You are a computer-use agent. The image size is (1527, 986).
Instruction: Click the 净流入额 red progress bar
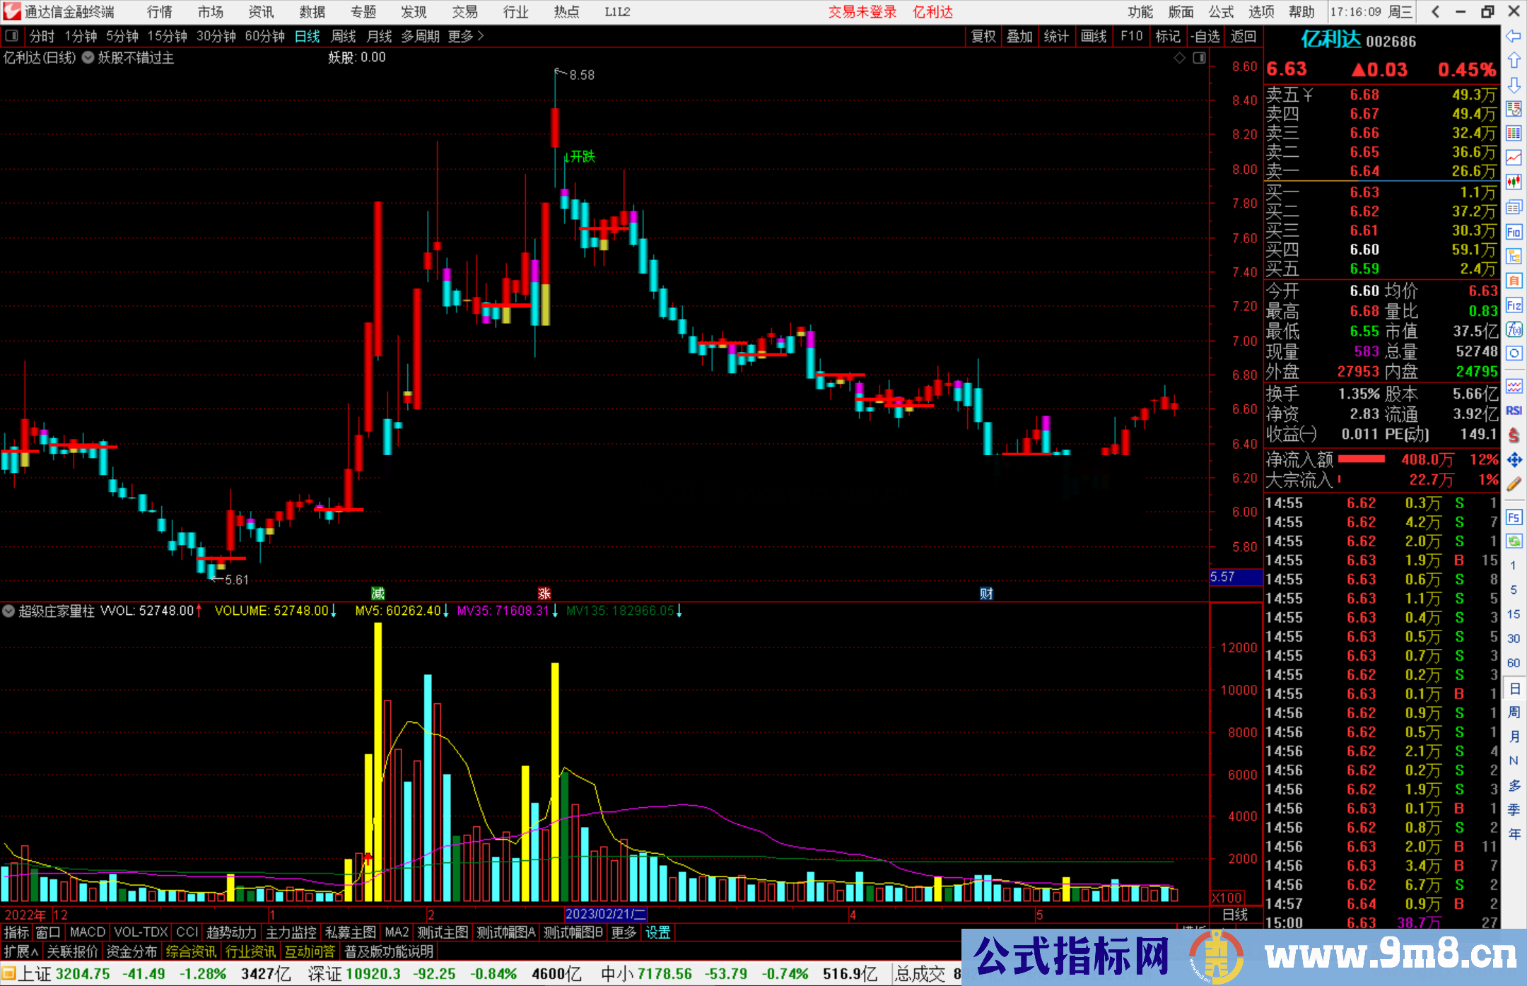coord(1362,459)
